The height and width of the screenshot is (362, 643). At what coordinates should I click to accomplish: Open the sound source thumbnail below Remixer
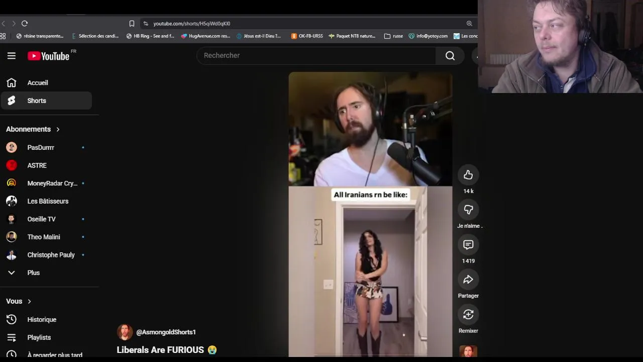468,351
